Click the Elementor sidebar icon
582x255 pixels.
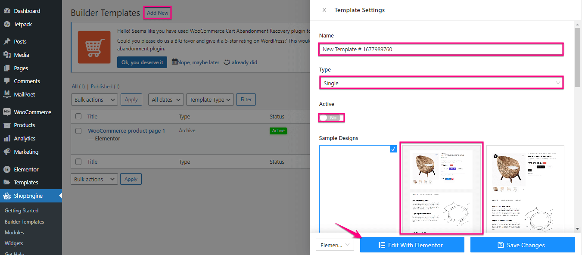[x=7, y=169]
